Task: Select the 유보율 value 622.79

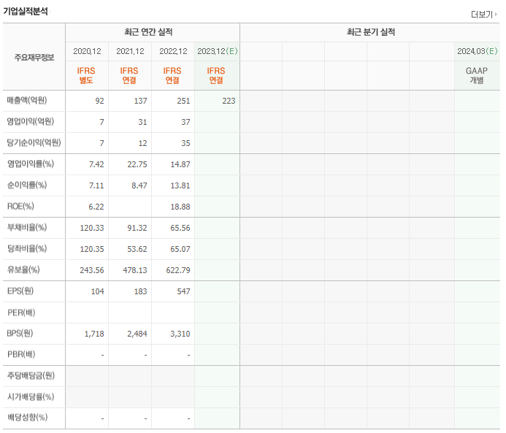Action: (x=178, y=270)
